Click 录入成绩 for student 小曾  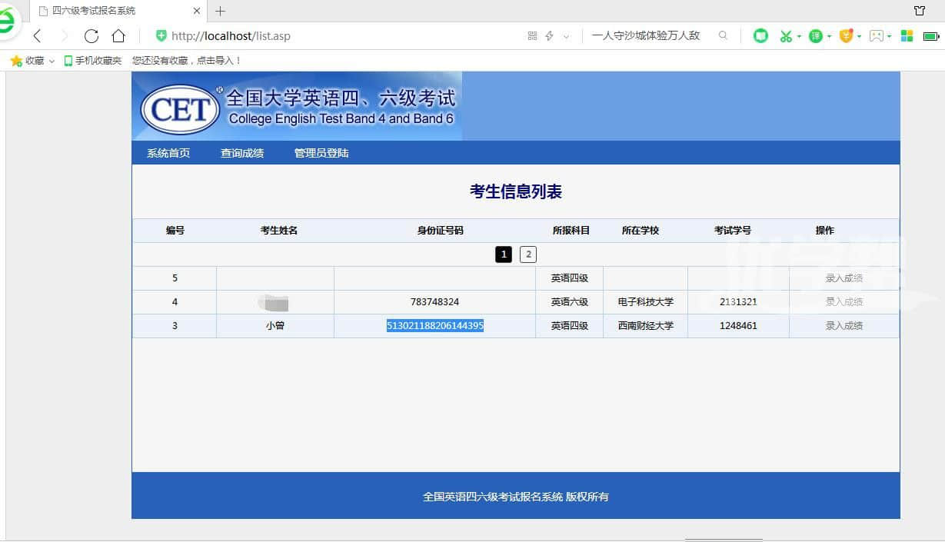click(844, 326)
